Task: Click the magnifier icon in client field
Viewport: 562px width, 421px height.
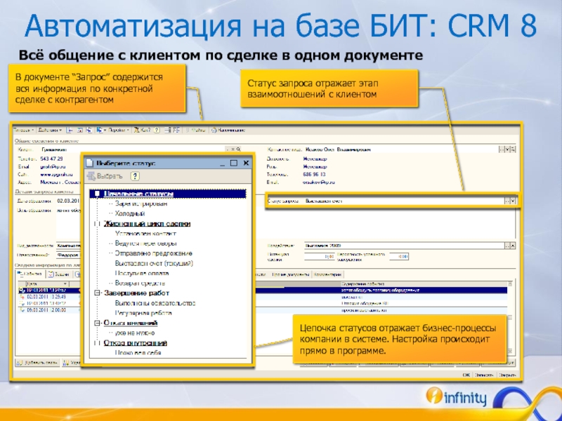Action: 238,149
